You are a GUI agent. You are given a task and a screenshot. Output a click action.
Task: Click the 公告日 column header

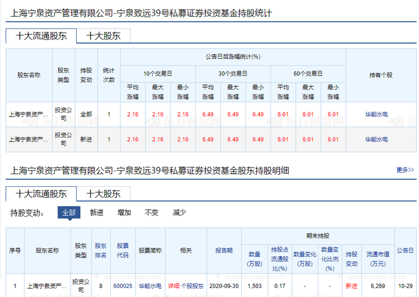click(405, 250)
